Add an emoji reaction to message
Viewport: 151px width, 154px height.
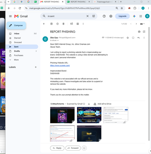[133, 38]
